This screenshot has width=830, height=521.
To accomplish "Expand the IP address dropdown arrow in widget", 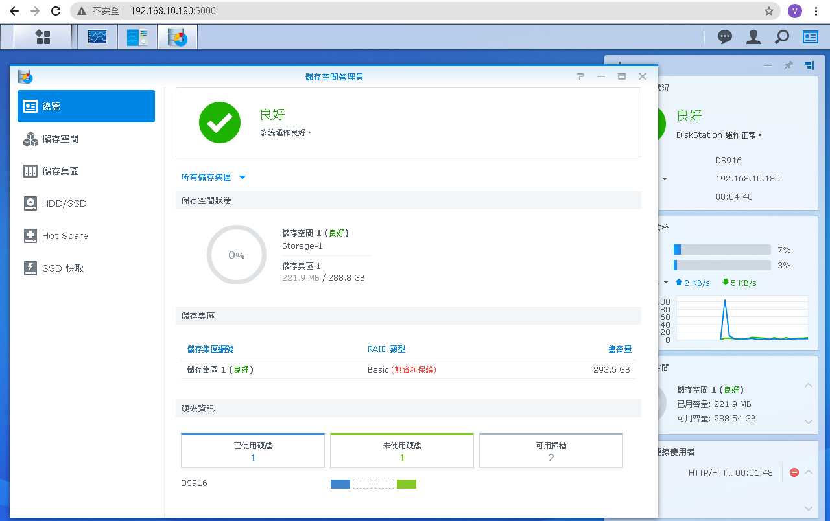I will [665, 179].
